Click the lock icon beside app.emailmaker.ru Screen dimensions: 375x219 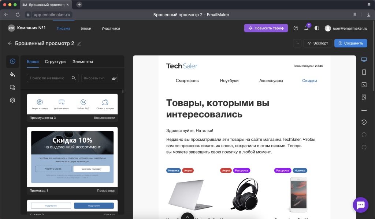[28, 15]
